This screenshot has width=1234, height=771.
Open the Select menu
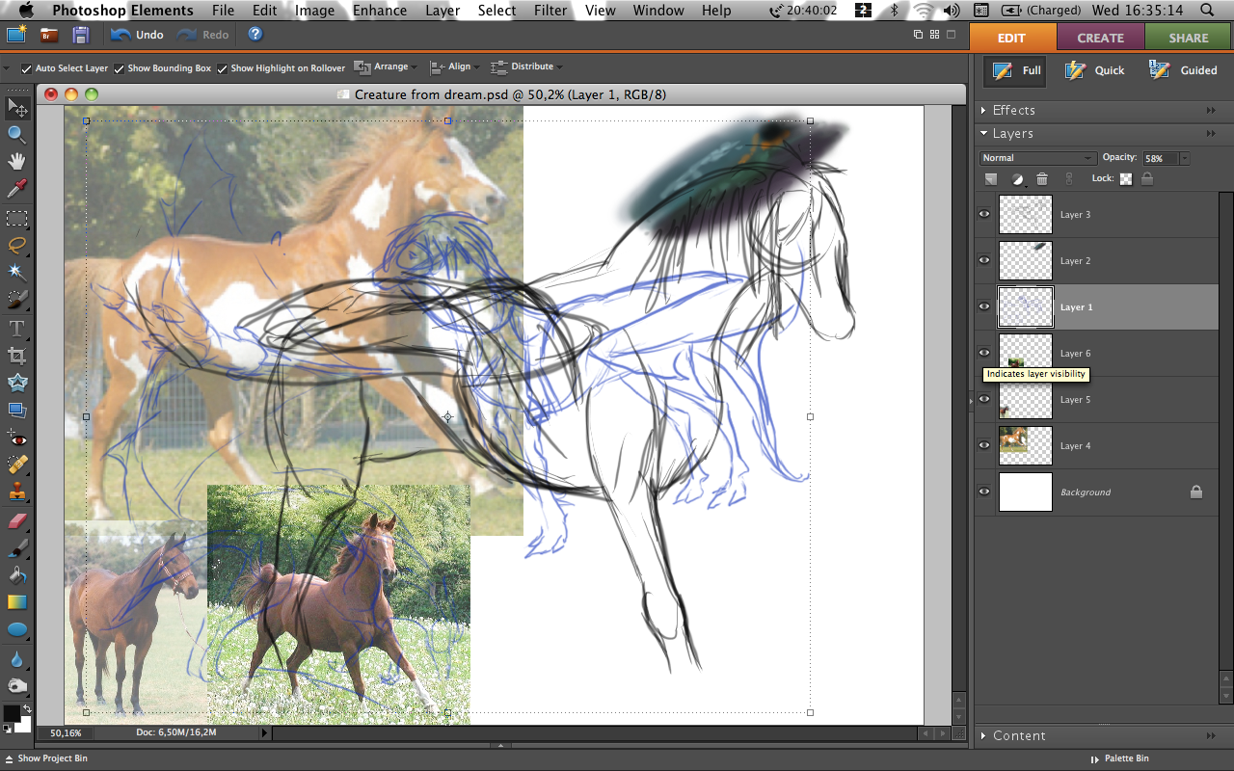(x=496, y=11)
